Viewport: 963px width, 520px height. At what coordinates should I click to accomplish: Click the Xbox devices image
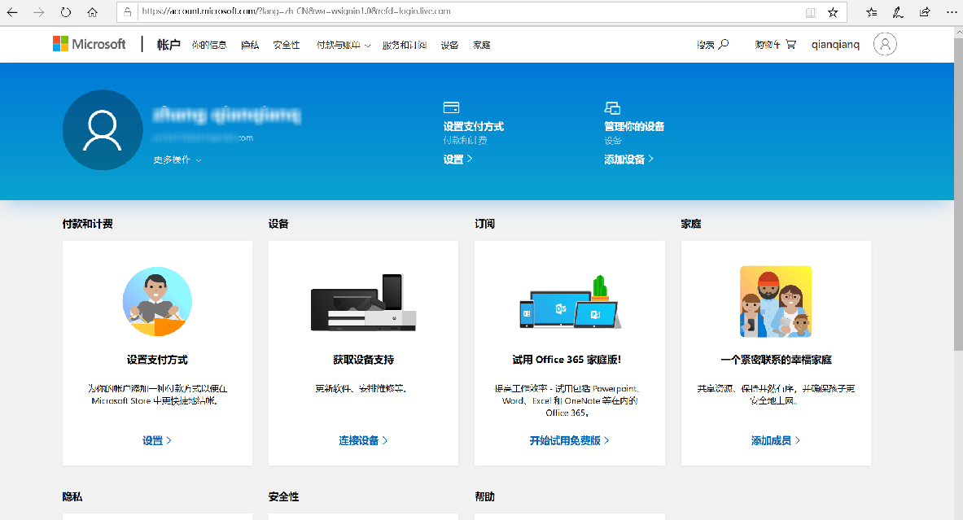click(x=364, y=303)
